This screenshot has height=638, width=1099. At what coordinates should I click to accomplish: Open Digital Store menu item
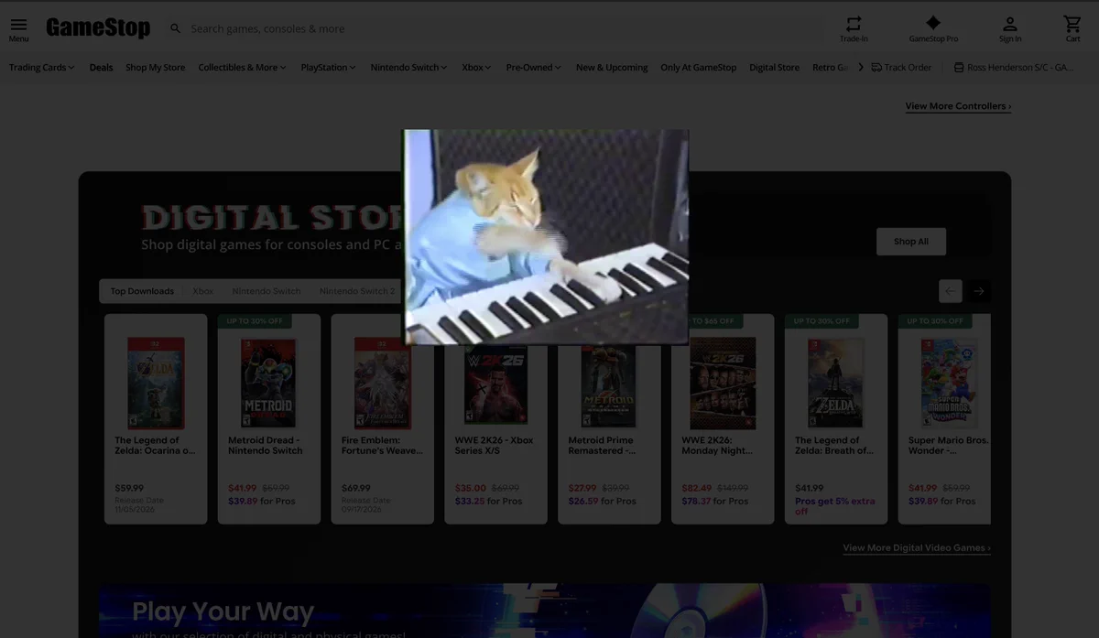(x=774, y=67)
